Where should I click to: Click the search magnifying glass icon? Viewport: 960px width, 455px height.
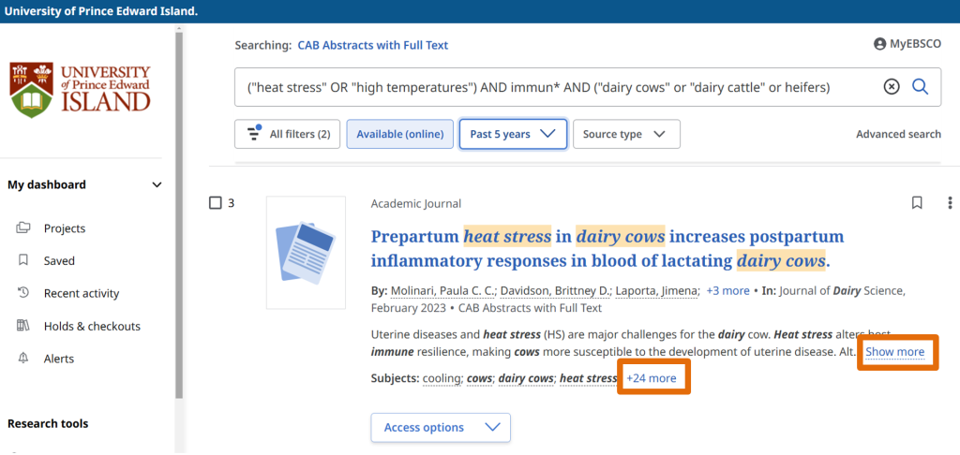(x=920, y=87)
